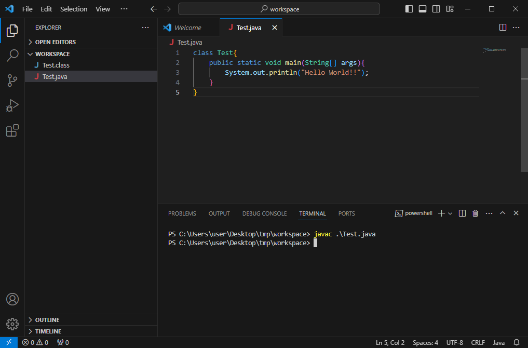Screen dimensions: 528x348
Task: Expand the Timeline section
Action: (91, 331)
